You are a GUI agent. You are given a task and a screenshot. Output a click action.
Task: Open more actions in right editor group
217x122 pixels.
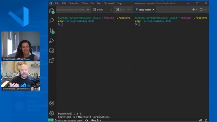pos(206,9)
